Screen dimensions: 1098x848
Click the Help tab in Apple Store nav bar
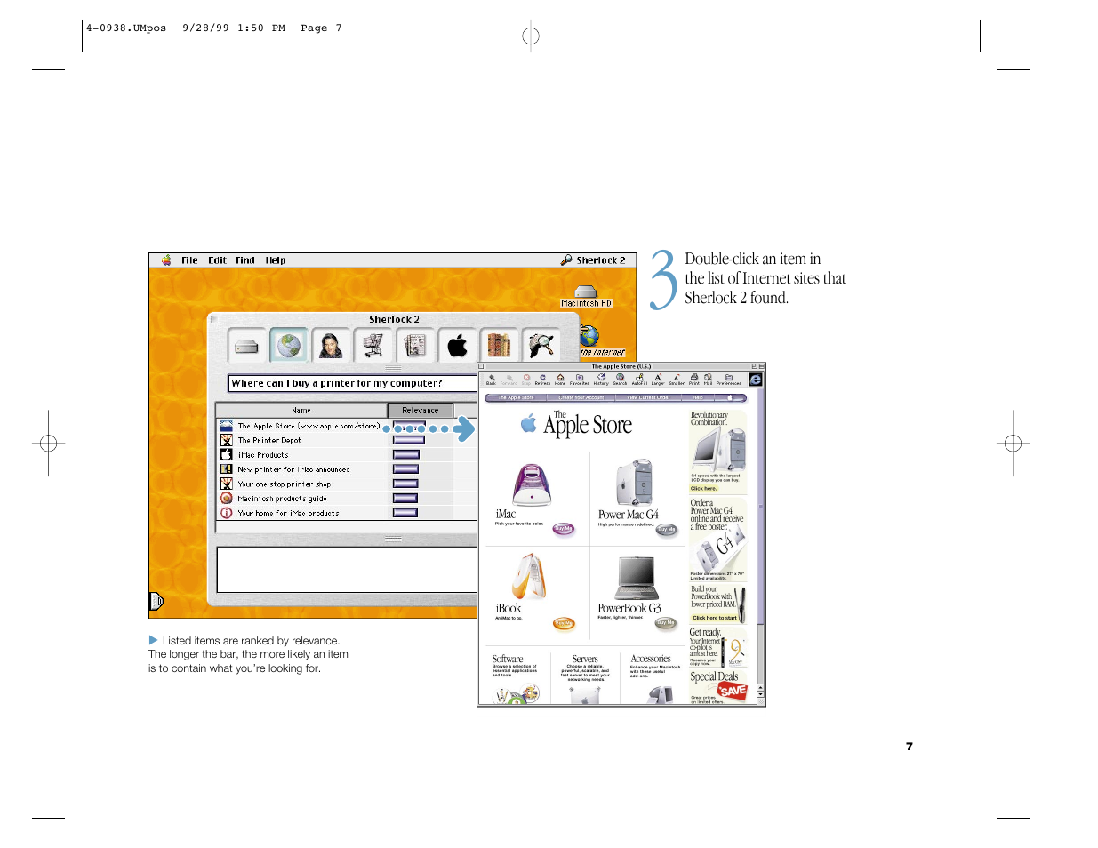pyautogui.click(x=698, y=398)
